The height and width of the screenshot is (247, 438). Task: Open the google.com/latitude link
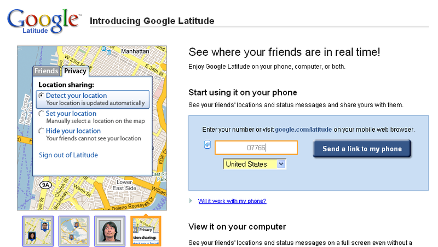click(x=303, y=130)
